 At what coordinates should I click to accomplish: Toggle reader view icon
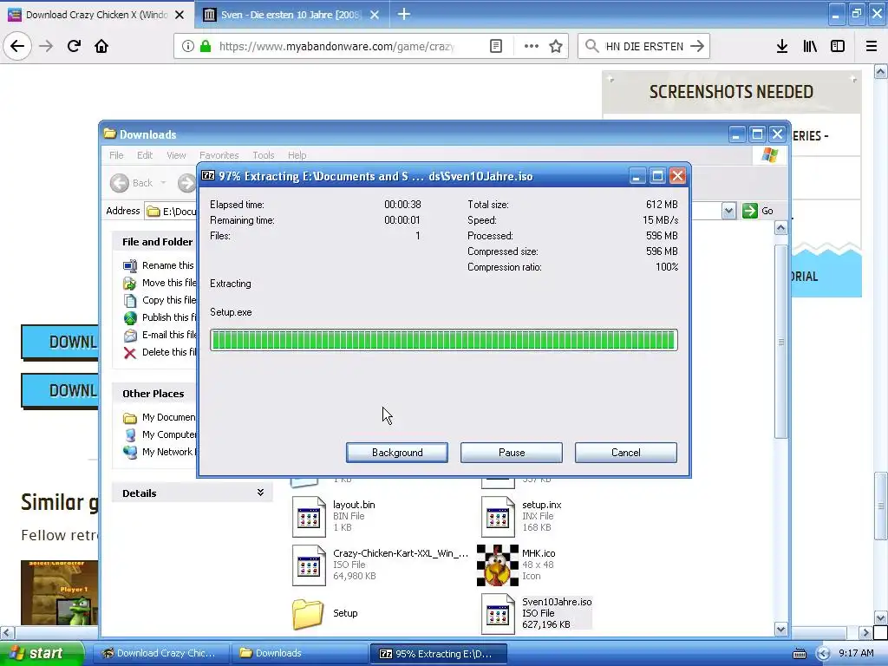click(x=496, y=47)
